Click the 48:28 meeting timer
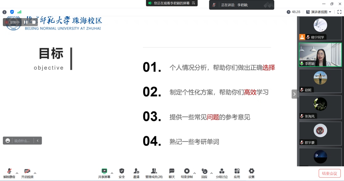Image resolution: width=344 pixels, height=181 pixels. pyautogui.click(x=293, y=12)
